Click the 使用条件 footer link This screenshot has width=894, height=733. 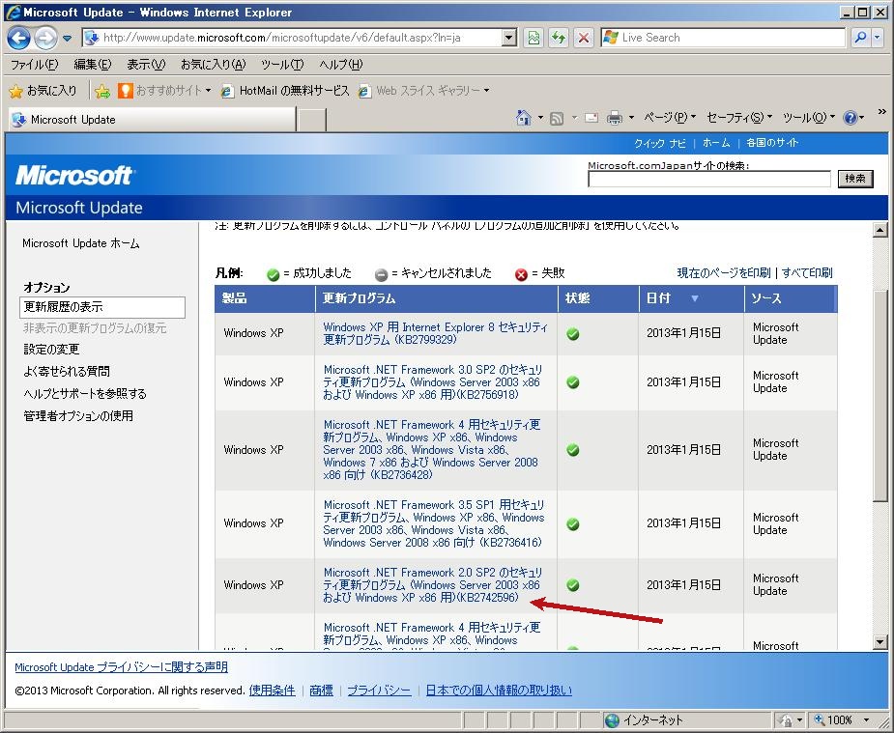[272, 691]
